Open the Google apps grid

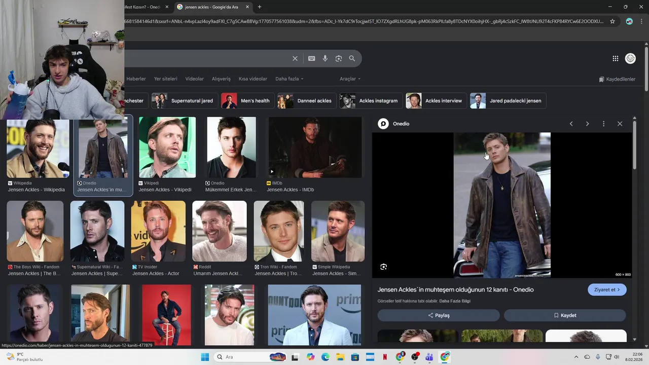point(616,59)
